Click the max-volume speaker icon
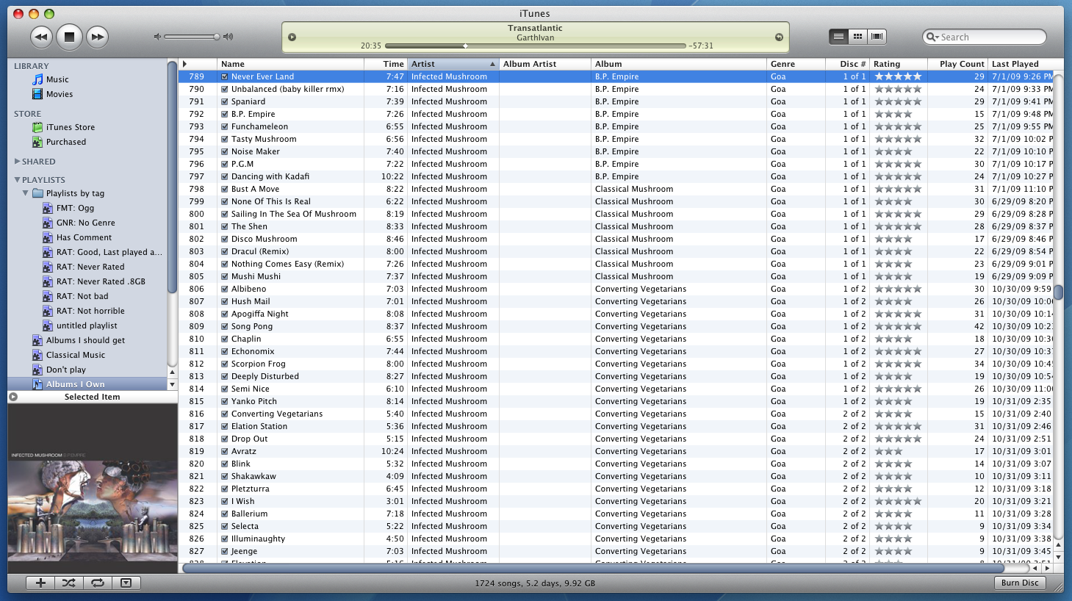The width and height of the screenshot is (1072, 601). pyautogui.click(x=228, y=37)
